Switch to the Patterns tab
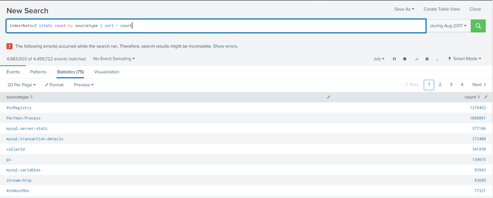This screenshot has height=198, width=493. (38, 72)
